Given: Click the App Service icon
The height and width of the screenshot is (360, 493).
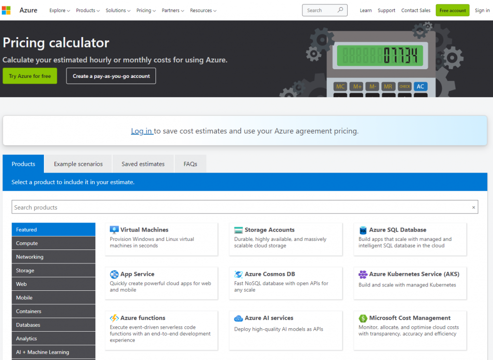Looking at the screenshot, I should point(114,274).
